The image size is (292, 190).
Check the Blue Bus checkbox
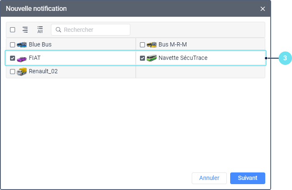click(13, 45)
